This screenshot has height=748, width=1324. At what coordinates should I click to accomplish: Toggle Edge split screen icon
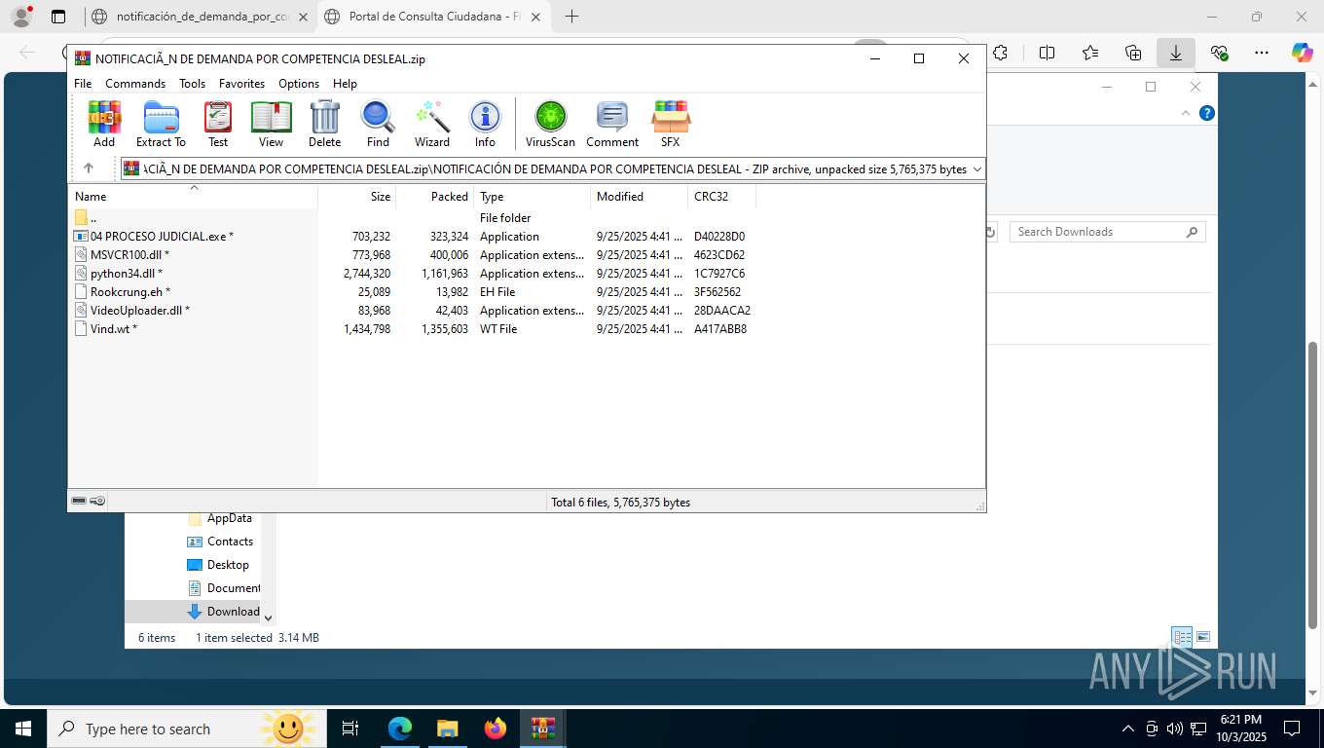pos(1047,53)
